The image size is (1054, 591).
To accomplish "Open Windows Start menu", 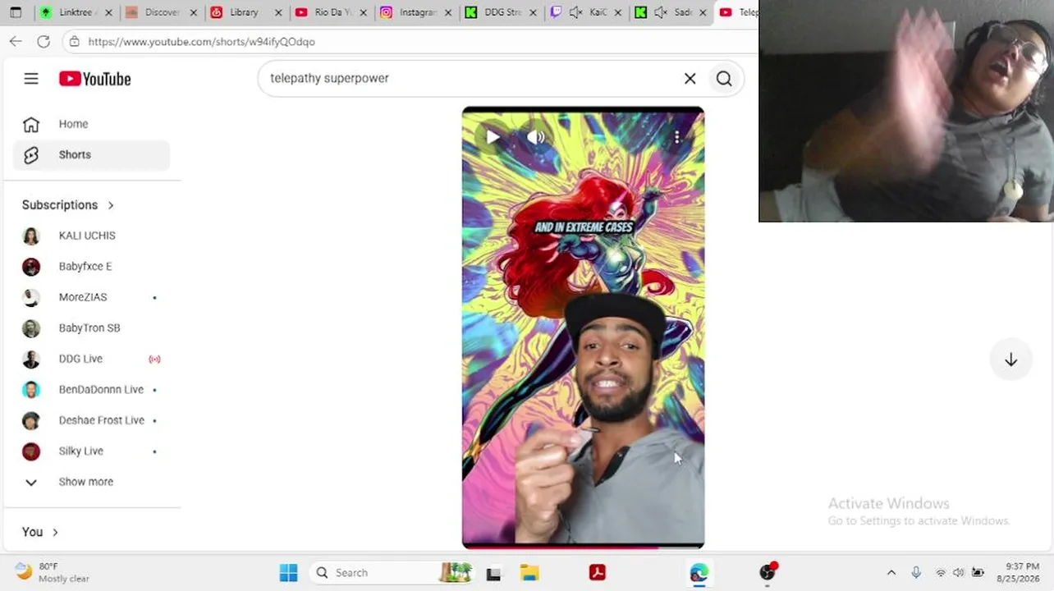I will [289, 573].
